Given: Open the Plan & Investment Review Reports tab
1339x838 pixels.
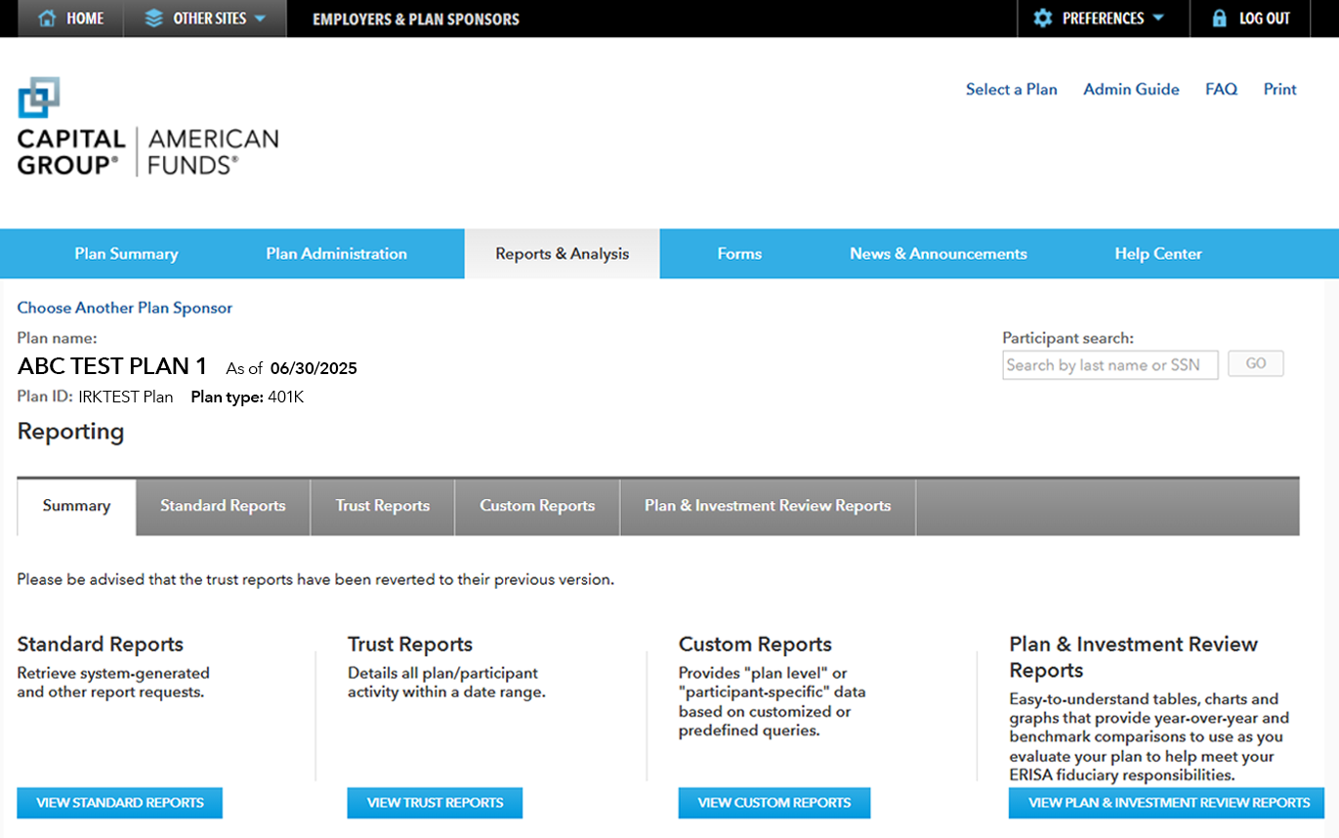Looking at the screenshot, I should [768, 506].
